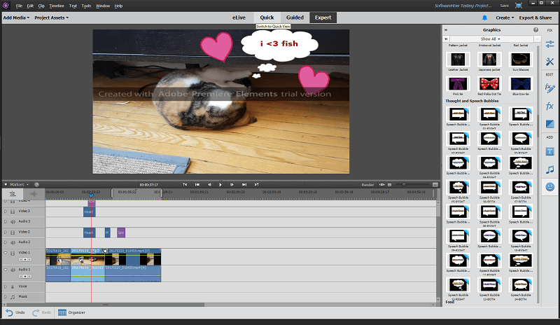This screenshot has height=325, width=560.
Task: Click the fit-to-timeline icon beside zoom slider
Action: click(x=390, y=185)
